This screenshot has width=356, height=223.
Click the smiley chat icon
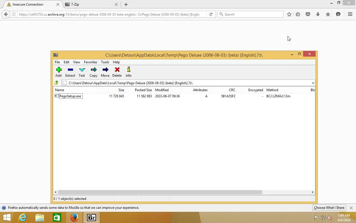pos(338,14)
